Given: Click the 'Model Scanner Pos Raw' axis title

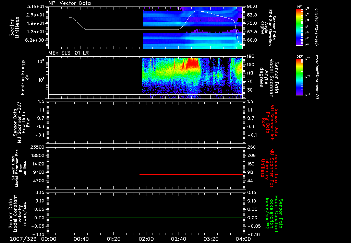Looking at the screenshot, I should point(19,168).
